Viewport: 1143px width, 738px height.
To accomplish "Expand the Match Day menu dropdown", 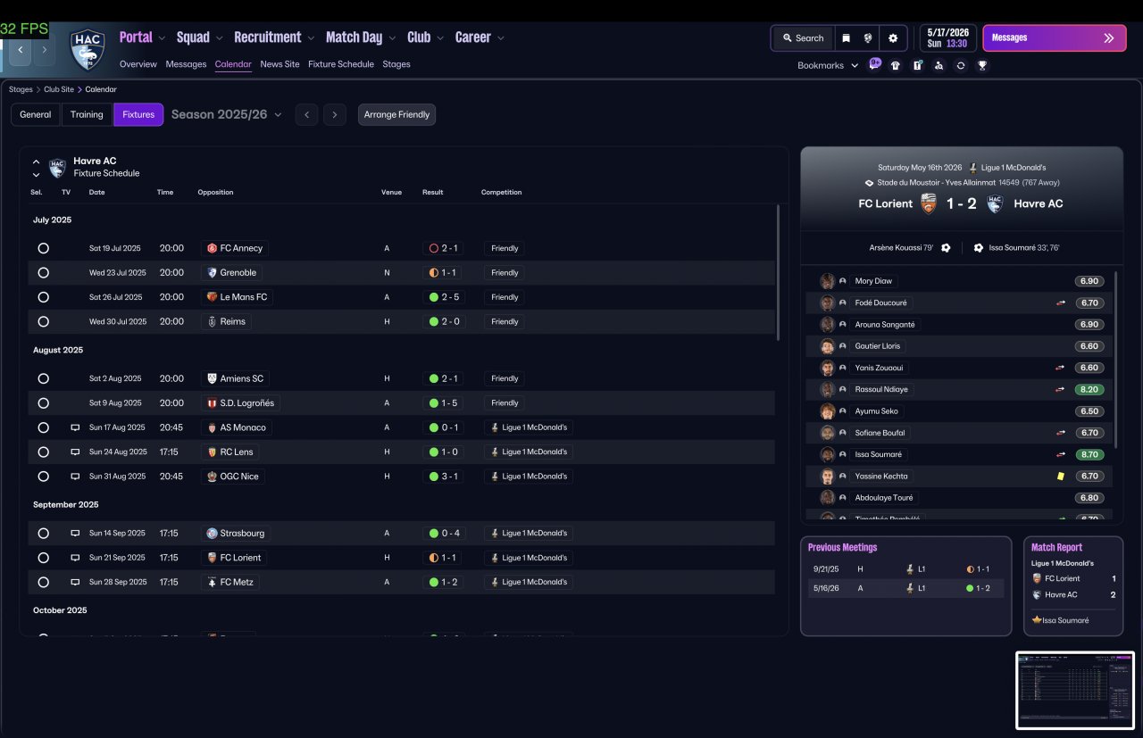I will click(392, 37).
